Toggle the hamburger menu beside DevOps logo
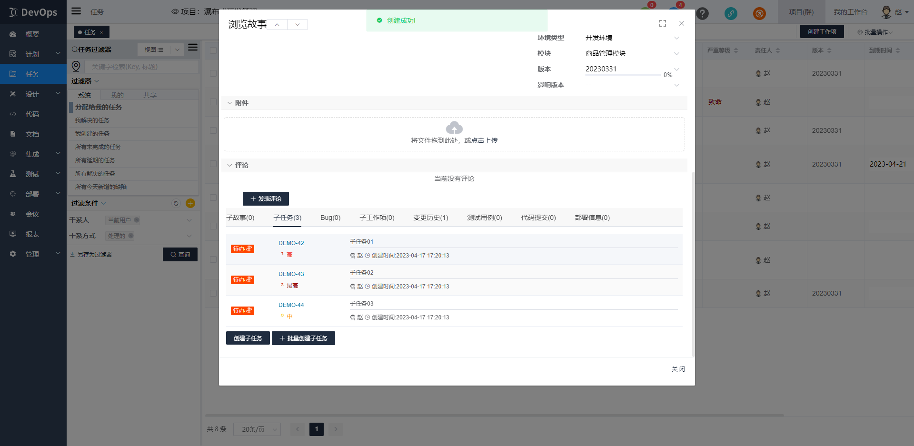Viewport: 914px width, 446px height. (76, 11)
